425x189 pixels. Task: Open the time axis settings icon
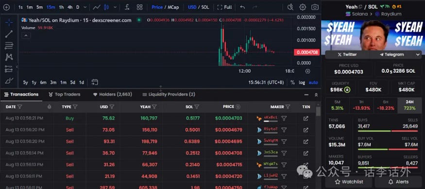coord(307,71)
